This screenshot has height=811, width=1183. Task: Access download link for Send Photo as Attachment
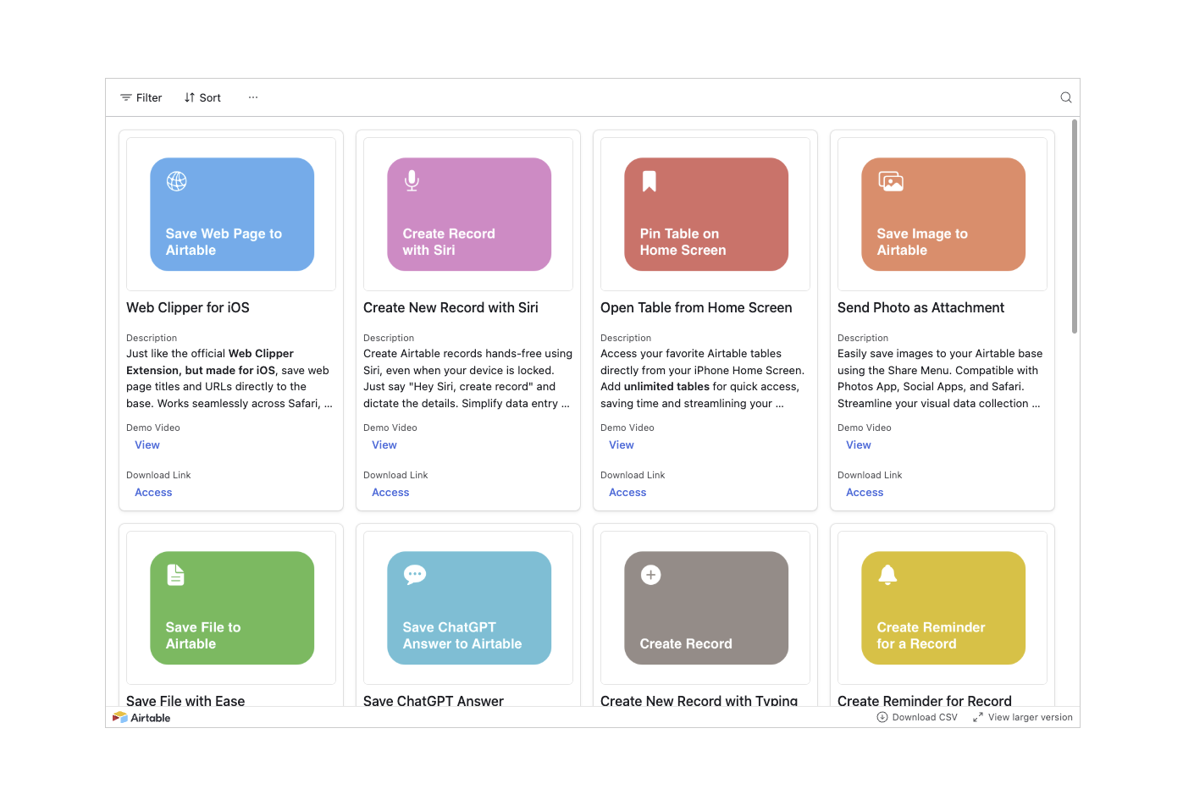[865, 493]
